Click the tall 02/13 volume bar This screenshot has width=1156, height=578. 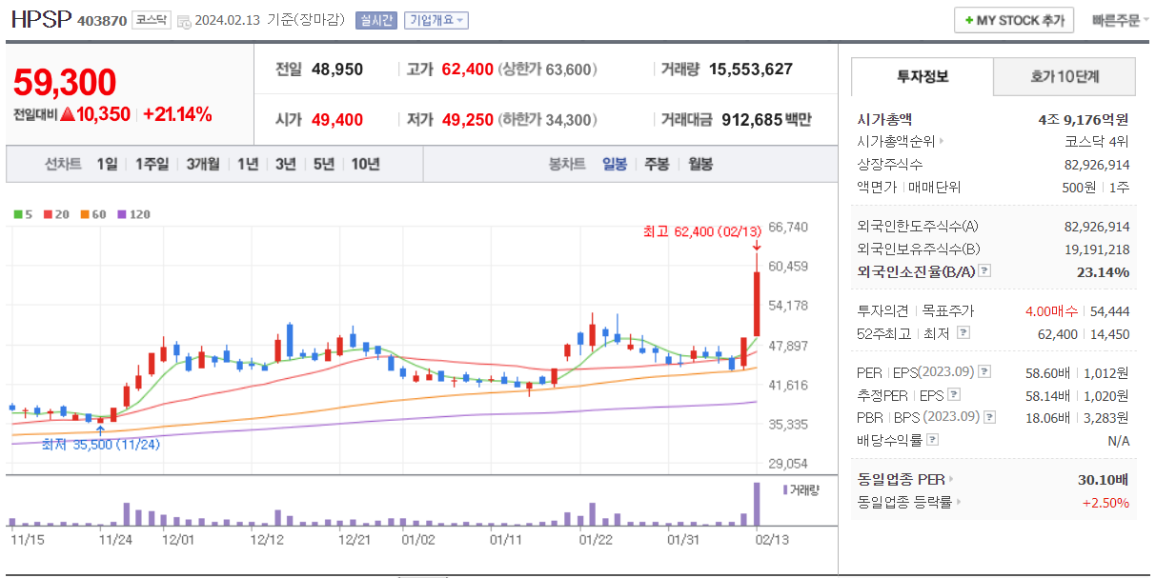point(757,505)
